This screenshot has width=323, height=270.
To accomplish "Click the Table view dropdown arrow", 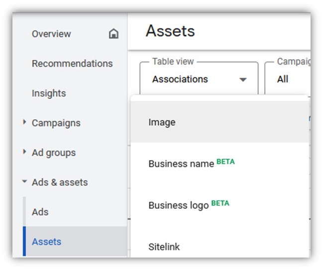I will point(243,80).
